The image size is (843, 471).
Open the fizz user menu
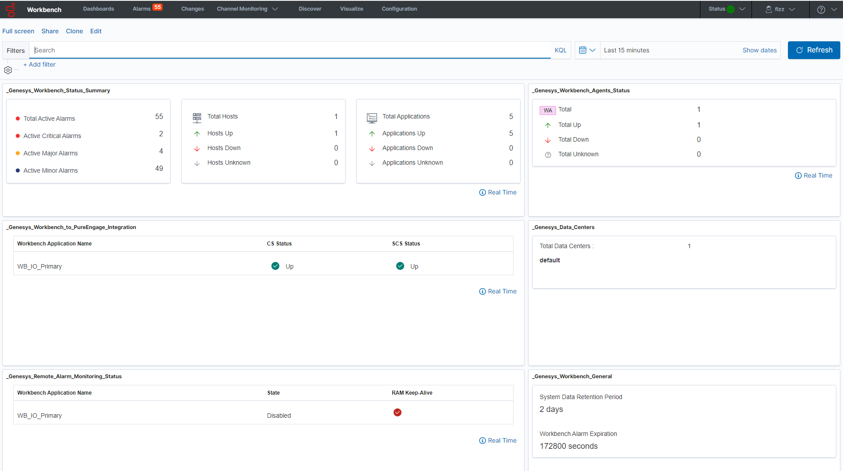780,9
